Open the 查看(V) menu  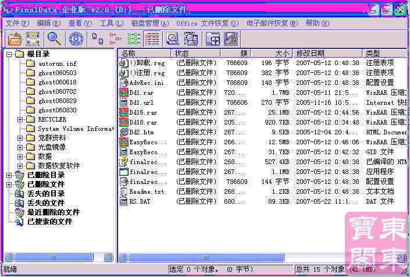tap(80, 23)
